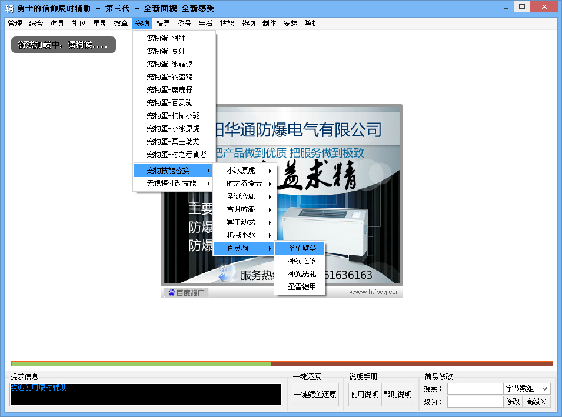The width and height of the screenshot is (562, 417).
Task: Click the 修改 button
Action: click(513, 402)
